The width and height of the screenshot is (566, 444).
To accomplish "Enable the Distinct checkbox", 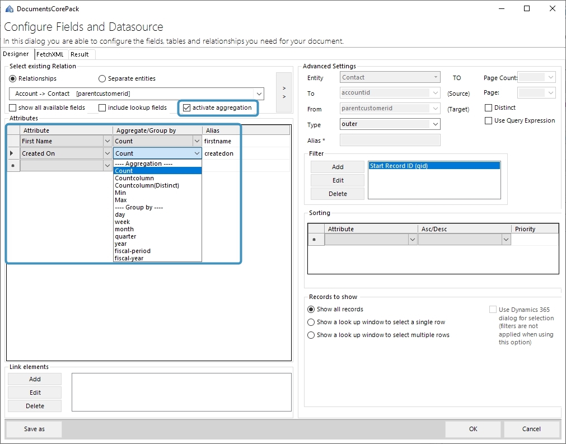I will point(488,107).
